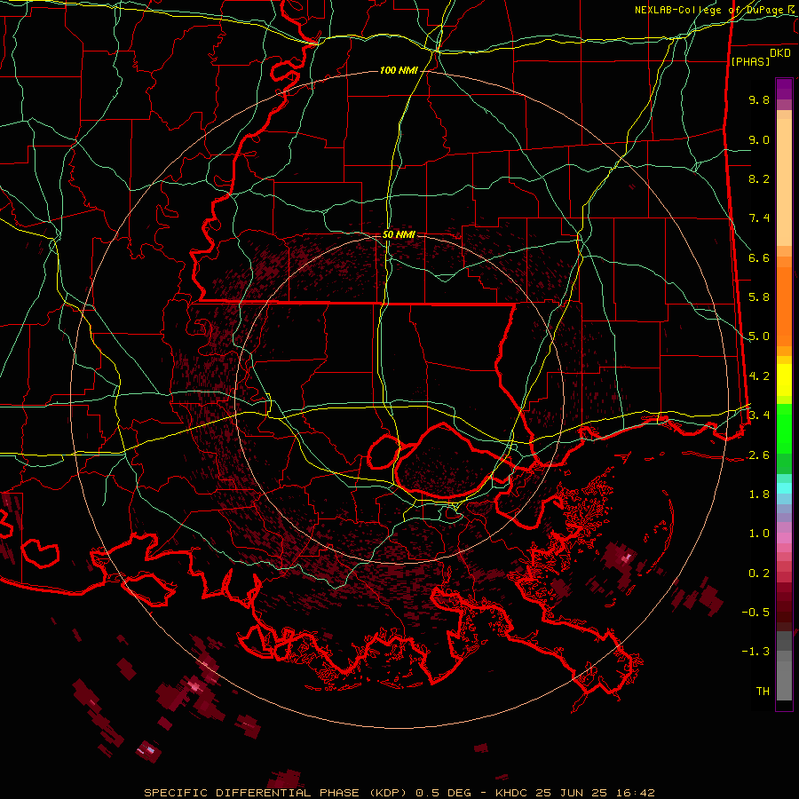Click the 7.4 color scale label

(759, 218)
